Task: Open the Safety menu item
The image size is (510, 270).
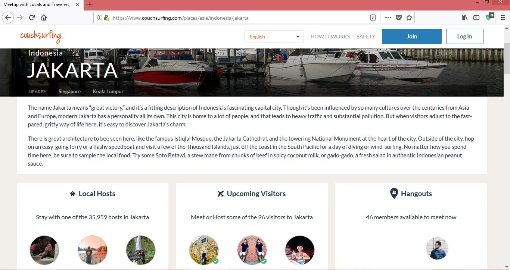Action: click(366, 37)
